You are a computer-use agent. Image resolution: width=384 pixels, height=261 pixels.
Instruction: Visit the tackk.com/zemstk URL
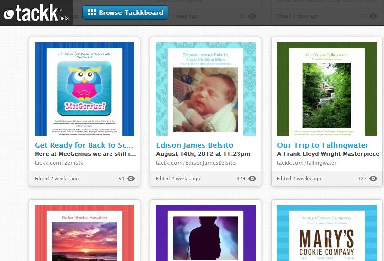[x=59, y=163]
